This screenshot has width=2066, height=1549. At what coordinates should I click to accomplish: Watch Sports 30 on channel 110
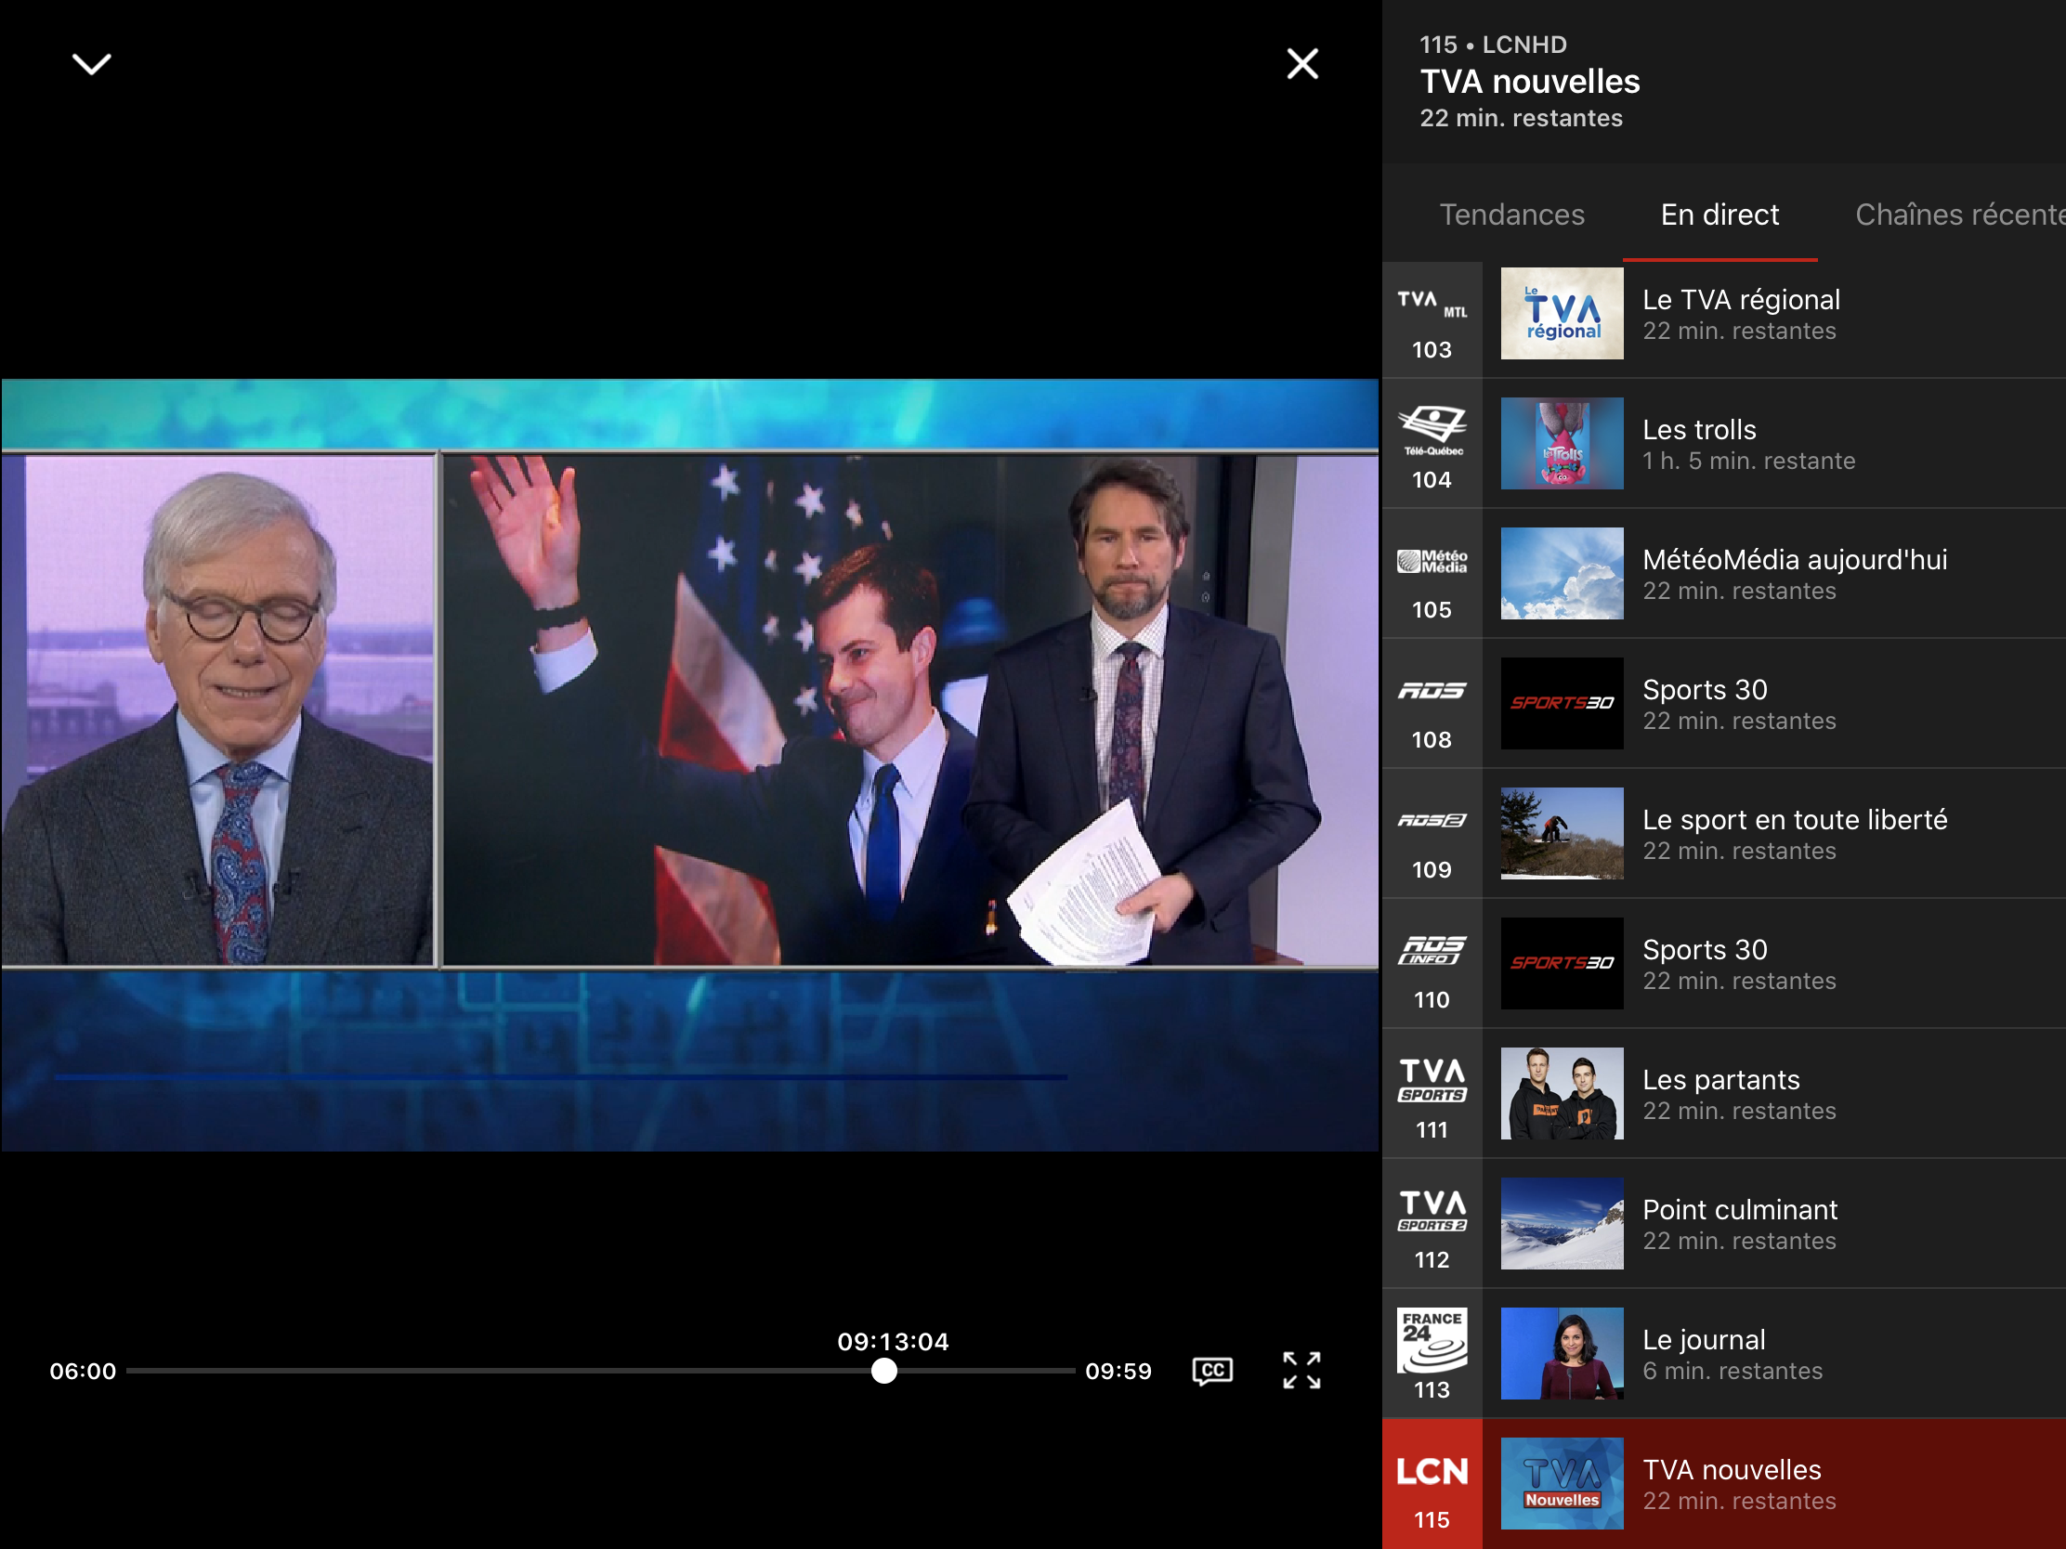click(x=1705, y=950)
